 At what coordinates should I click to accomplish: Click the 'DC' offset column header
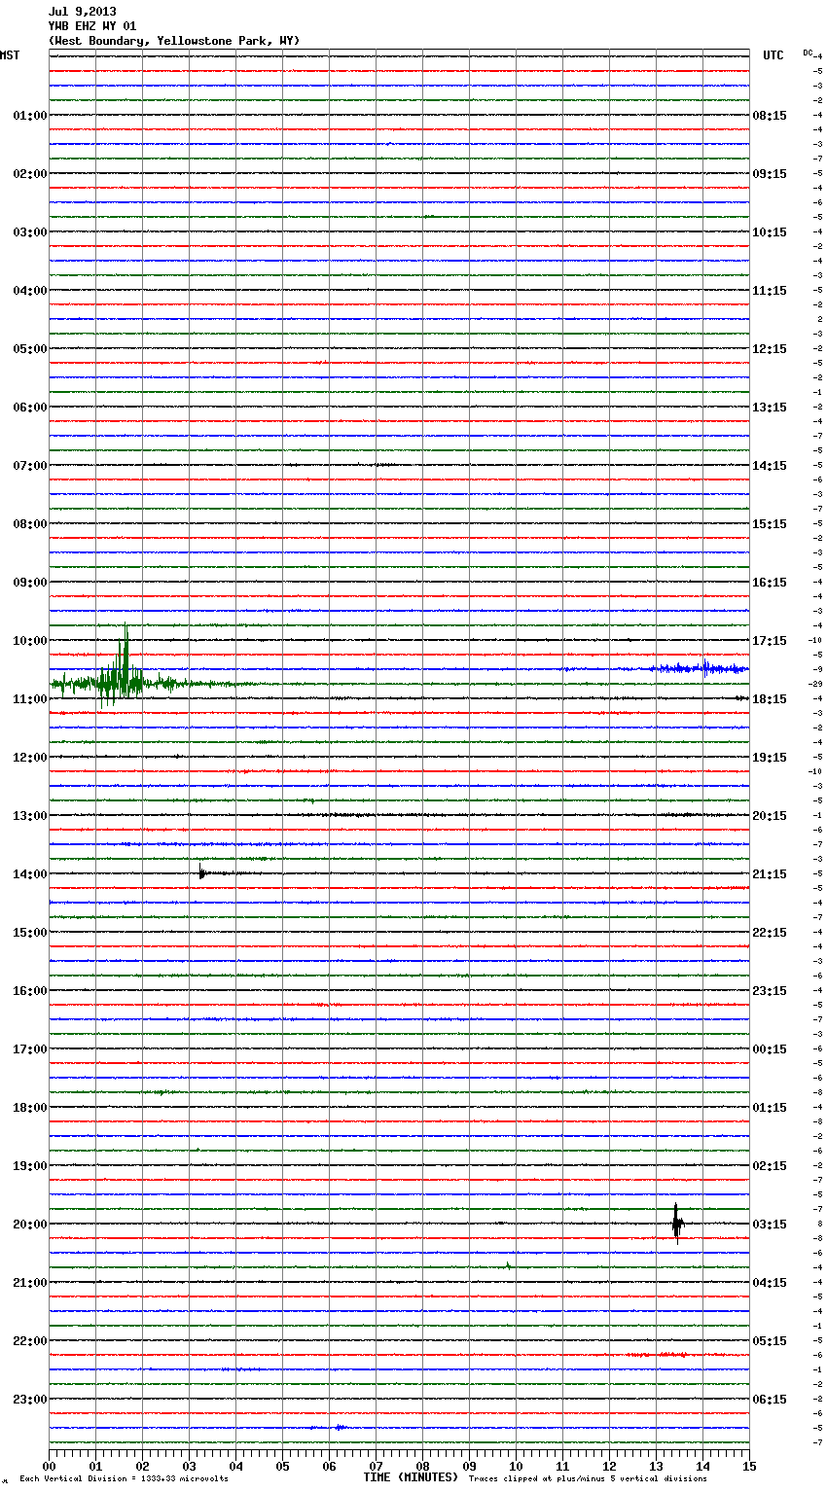pos(808,53)
